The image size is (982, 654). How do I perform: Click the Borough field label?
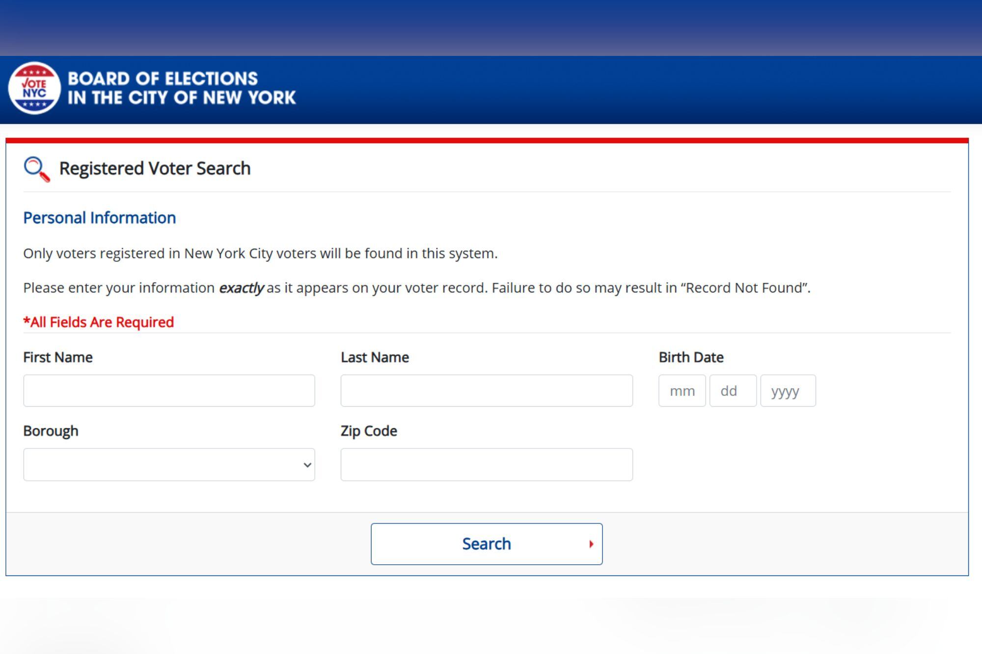(51, 431)
